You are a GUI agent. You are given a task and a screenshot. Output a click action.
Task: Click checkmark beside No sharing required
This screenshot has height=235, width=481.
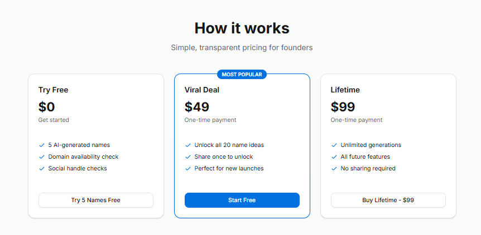(334, 169)
